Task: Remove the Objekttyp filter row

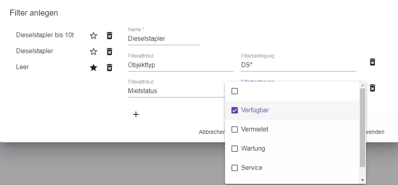Action: (x=372, y=62)
